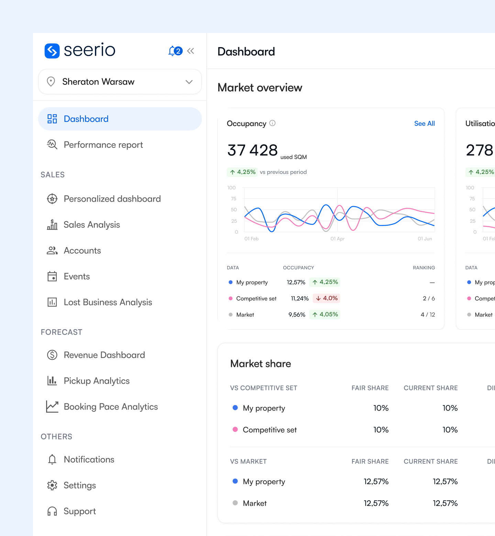This screenshot has width=495, height=536.
Task: Click See All on the Occupancy card
Action: click(424, 123)
